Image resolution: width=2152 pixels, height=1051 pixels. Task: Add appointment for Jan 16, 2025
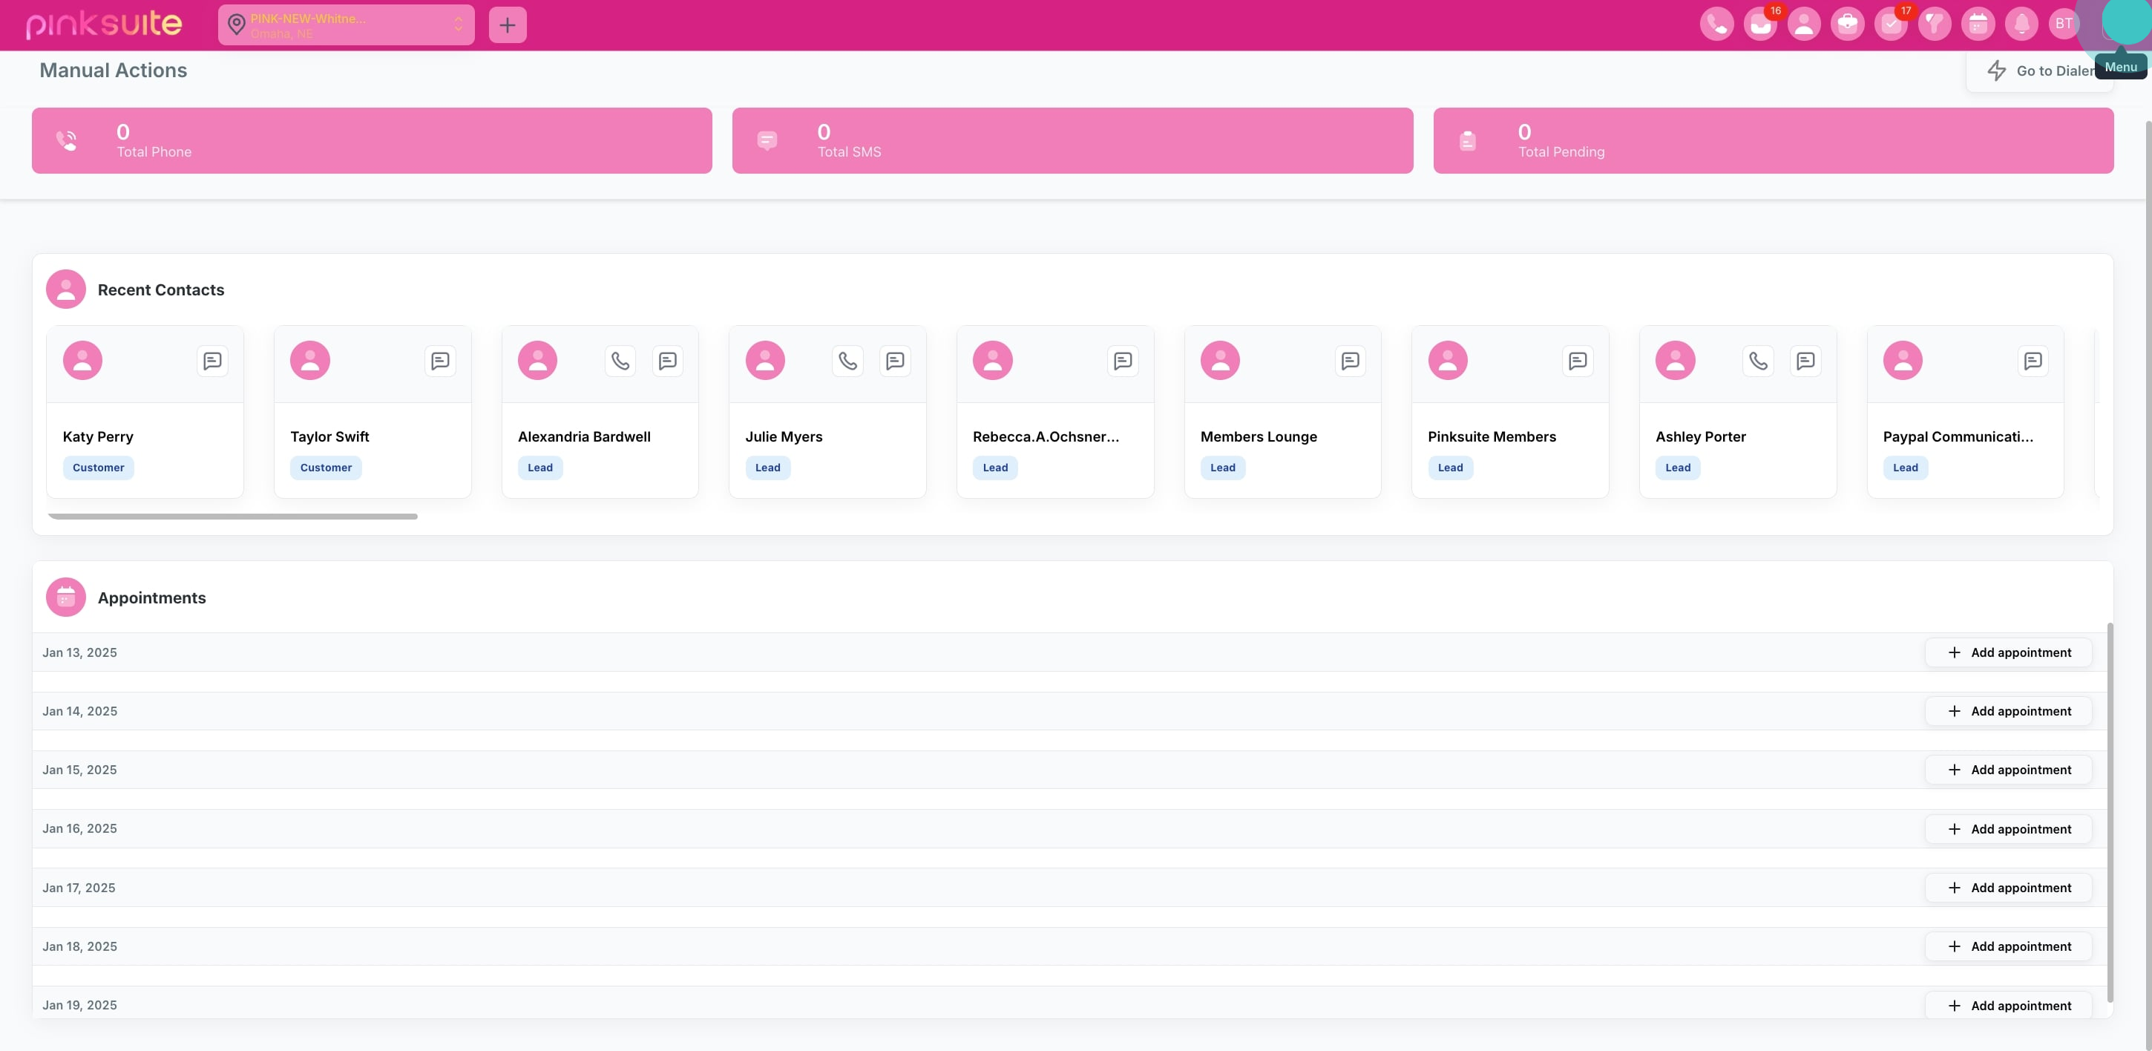2008,829
